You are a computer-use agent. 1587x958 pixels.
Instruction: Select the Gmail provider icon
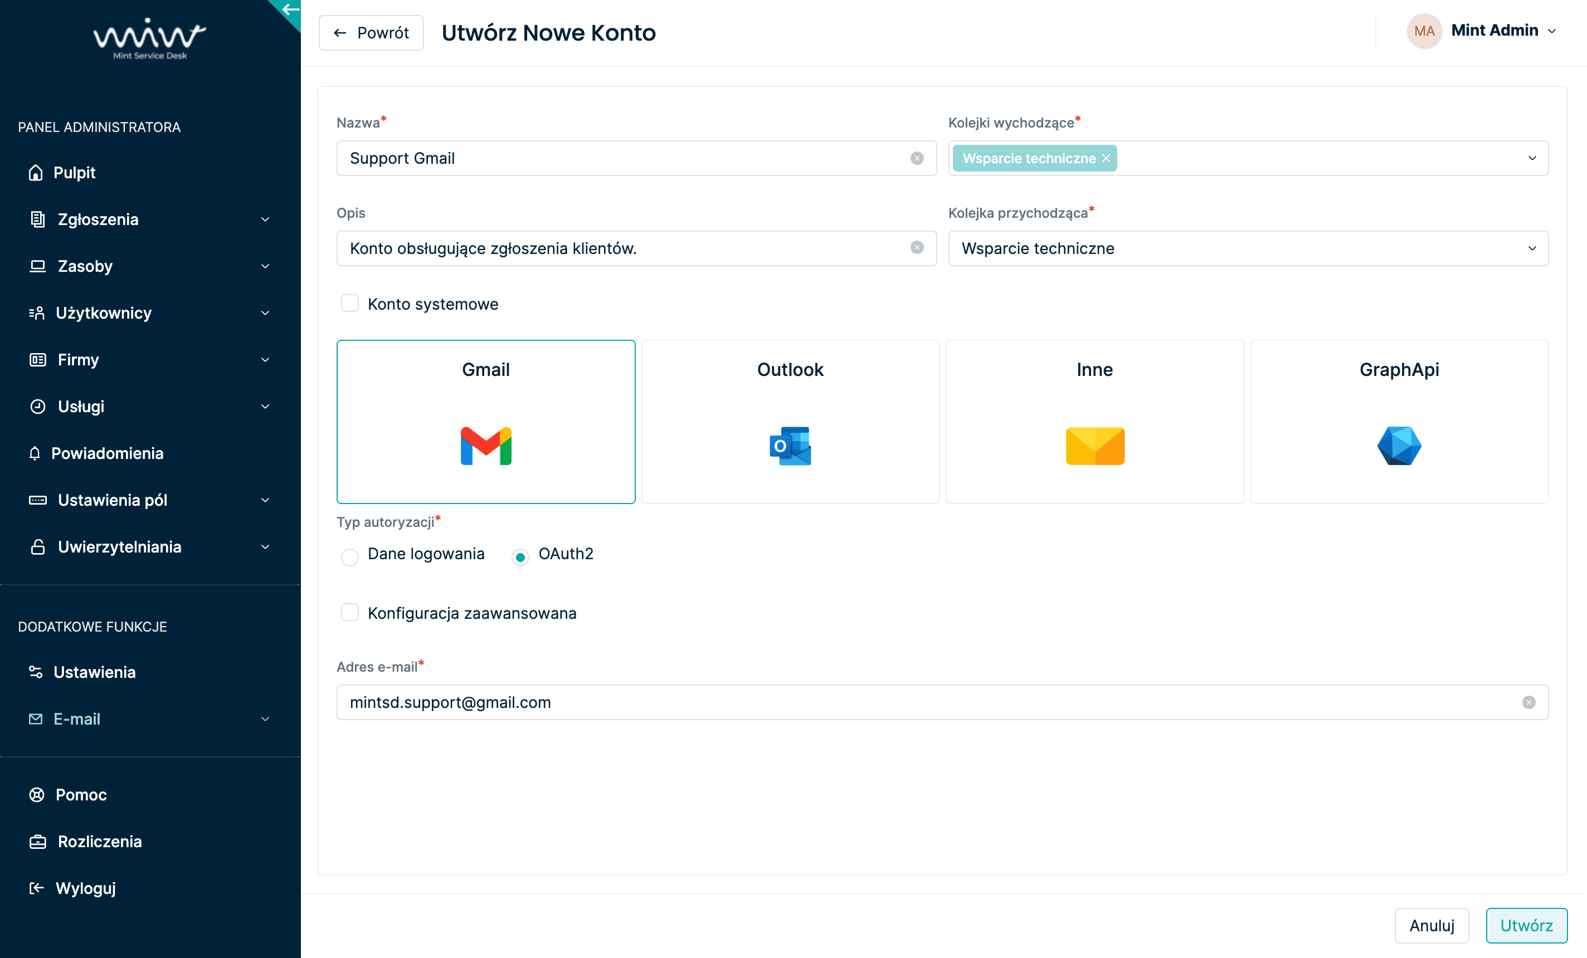pyautogui.click(x=486, y=446)
